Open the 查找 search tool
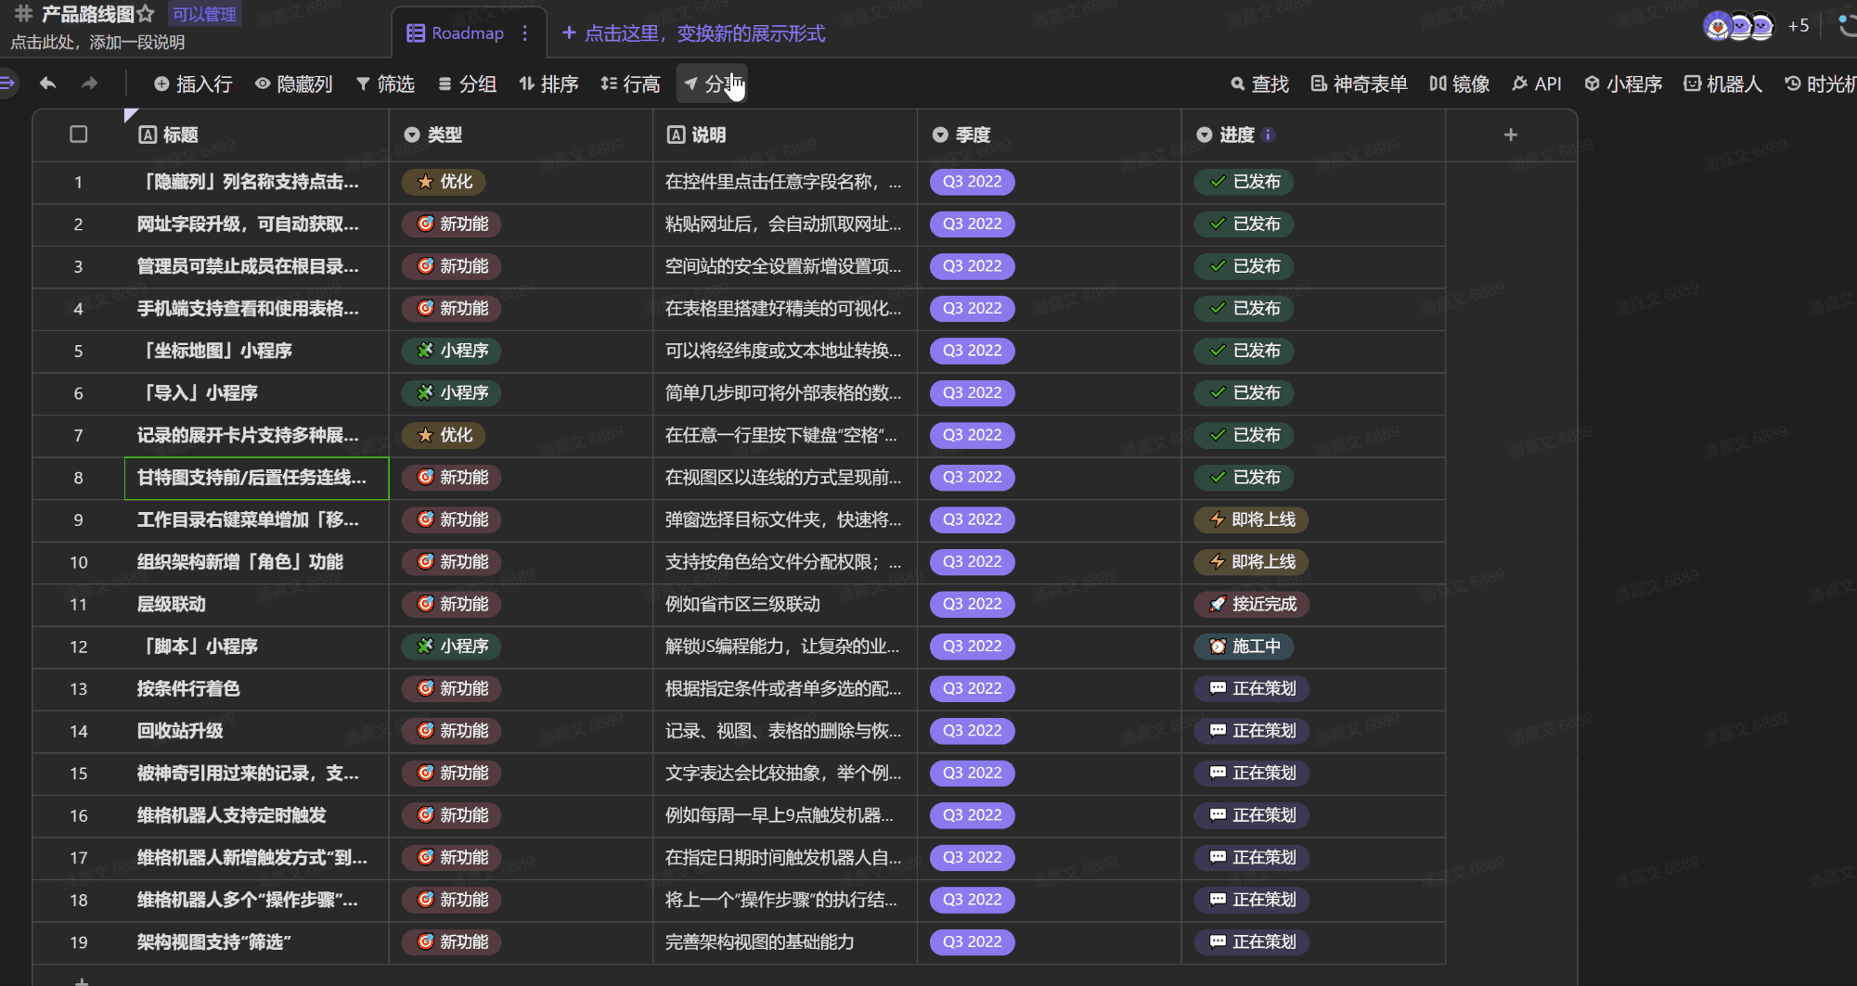This screenshot has height=986, width=1857. point(1259,84)
